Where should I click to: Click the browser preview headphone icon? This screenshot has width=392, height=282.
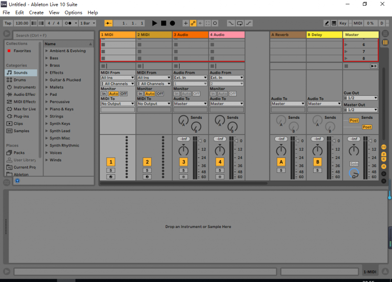[17, 180]
